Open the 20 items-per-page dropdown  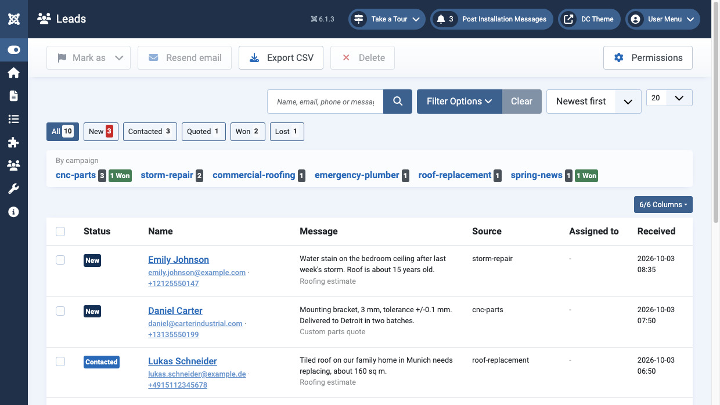(669, 98)
